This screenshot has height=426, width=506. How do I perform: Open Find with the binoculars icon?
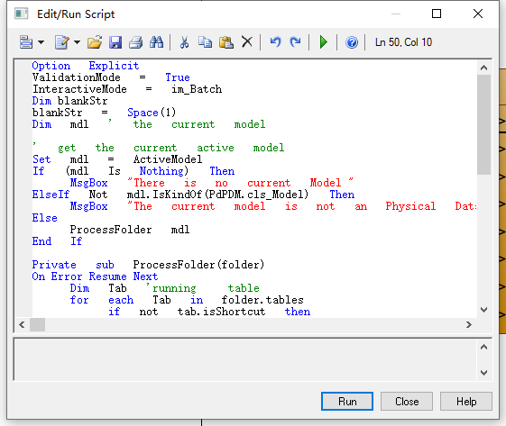[157, 42]
